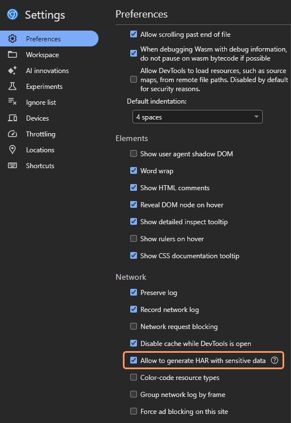Toggle Show rulers on hover
This screenshot has width=291, height=423.
click(x=134, y=238)
